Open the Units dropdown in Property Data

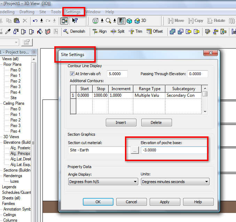(175, 182)
